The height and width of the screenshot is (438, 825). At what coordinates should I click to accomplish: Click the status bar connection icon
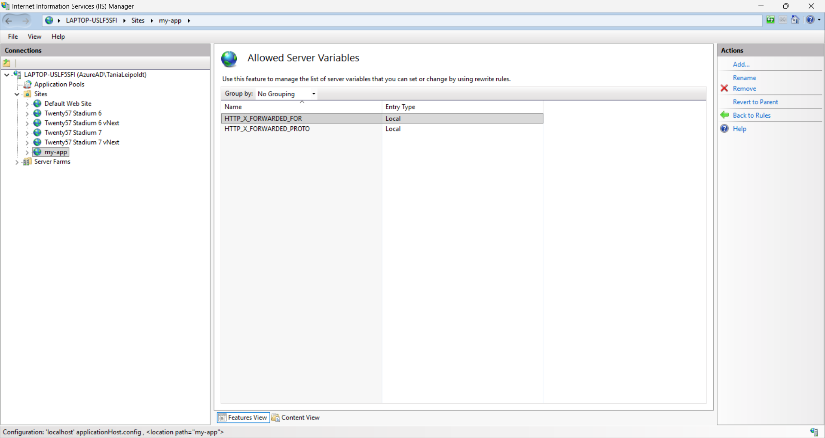[814, 432]
